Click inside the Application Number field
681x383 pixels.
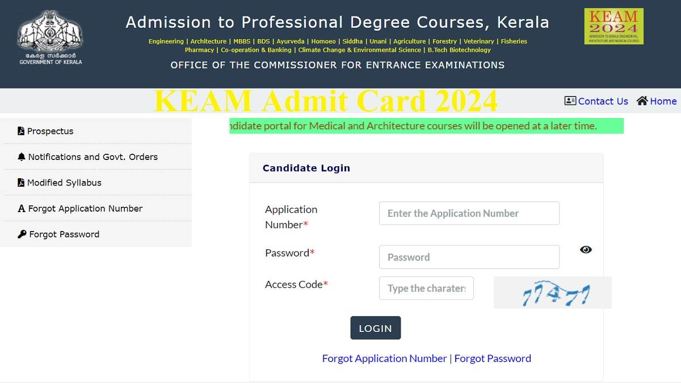tap(469, 213)
